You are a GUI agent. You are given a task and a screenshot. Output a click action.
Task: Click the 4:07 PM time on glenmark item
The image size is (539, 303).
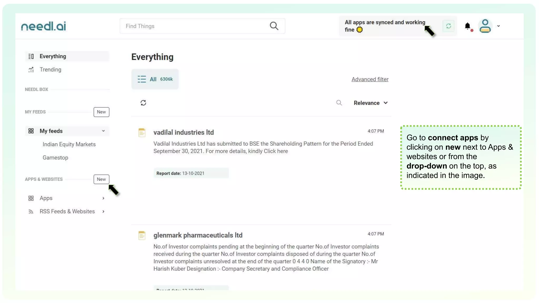click(376, 234)
